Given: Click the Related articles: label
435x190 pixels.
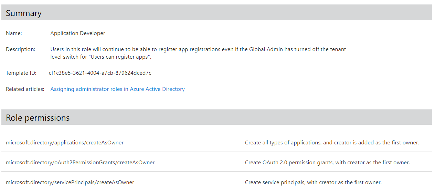Looking at the screenshot, I should tap(25, 89).
